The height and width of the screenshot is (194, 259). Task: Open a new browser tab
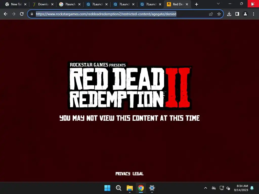[x=196, y=5]
